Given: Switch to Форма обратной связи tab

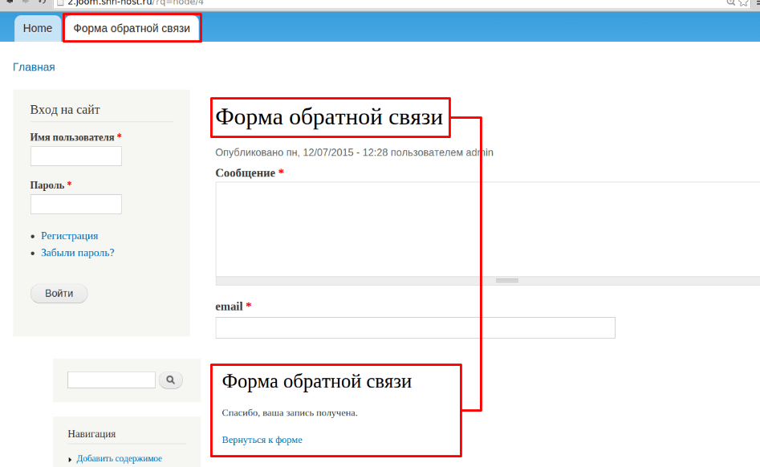Looking at the screenshot, I should (x=132, y=29).
